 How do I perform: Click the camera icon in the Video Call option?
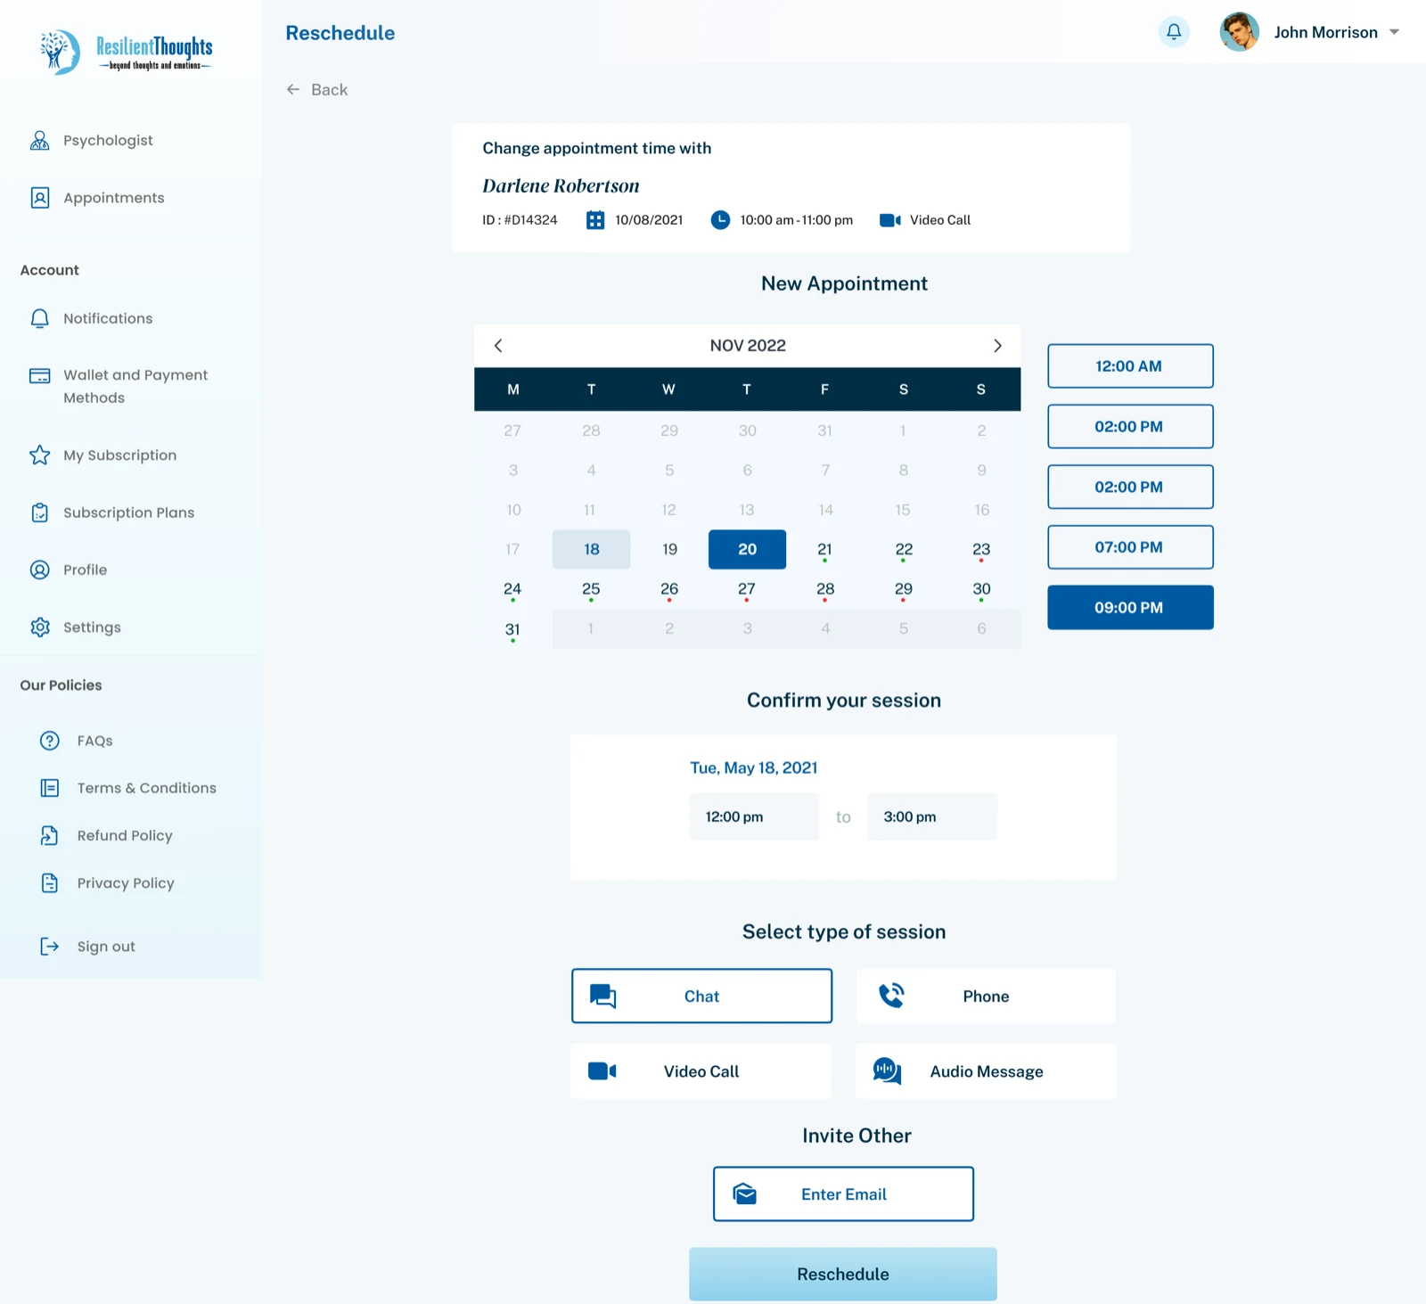pyautogui.click(x=602, y=1071)
